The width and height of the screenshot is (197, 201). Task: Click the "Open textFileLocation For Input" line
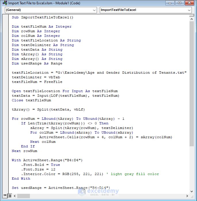click(65, 91)
